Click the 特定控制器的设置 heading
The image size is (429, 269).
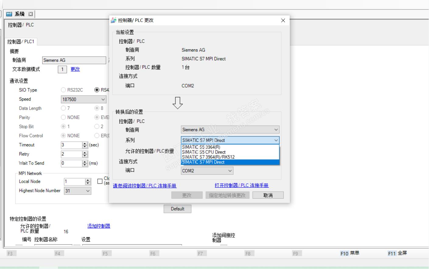pos(28,219)
